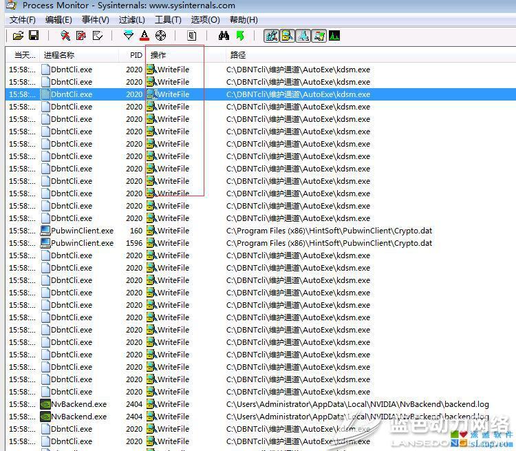Click the Save floppy disk icon
This screenshot has width=516, height=451.
click(34, 36)
